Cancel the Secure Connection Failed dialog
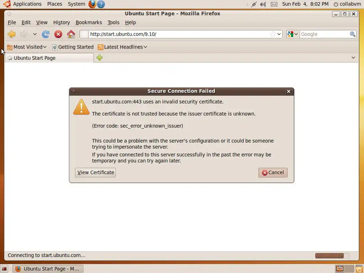The image size is (364, 273). pos(273,172)
